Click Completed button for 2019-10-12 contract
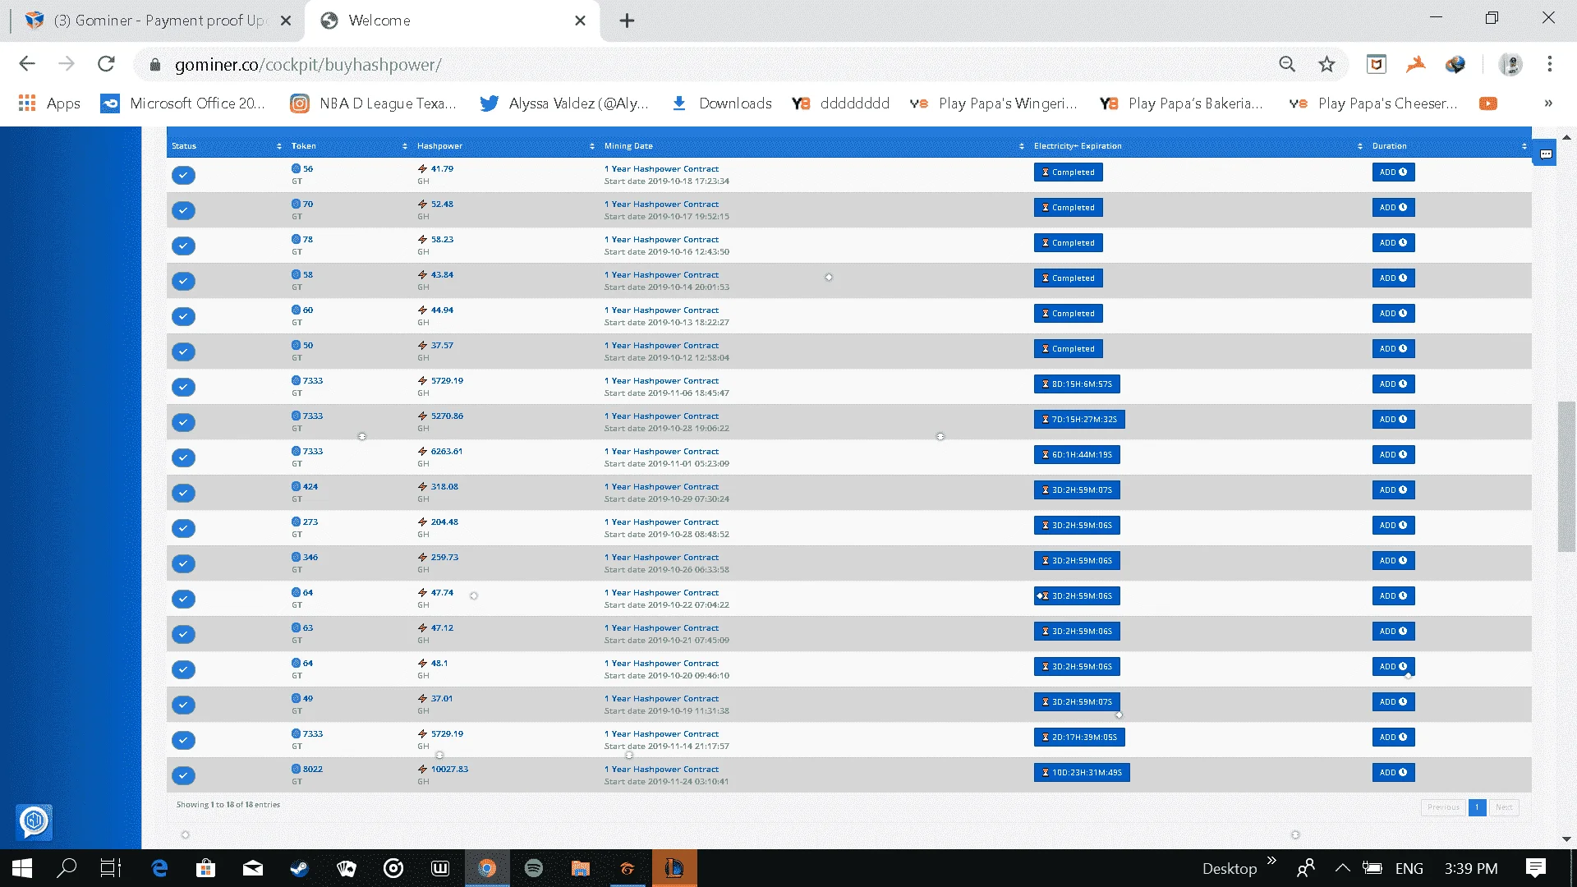1577x887 pixels. [x=1068, y=349]
